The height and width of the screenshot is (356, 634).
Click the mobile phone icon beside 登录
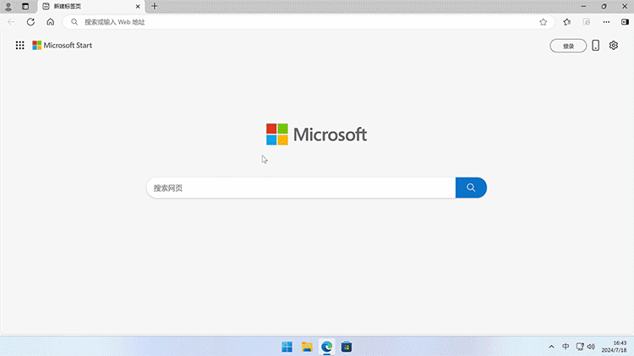[595, 46]
